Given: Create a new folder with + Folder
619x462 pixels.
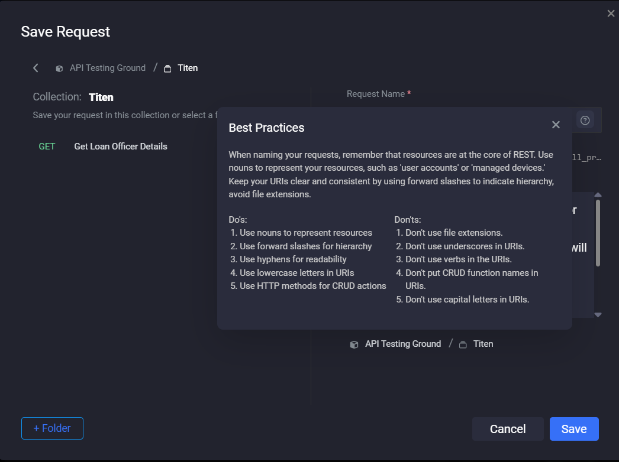Looking at the screenshot, I should click(52, 428).
